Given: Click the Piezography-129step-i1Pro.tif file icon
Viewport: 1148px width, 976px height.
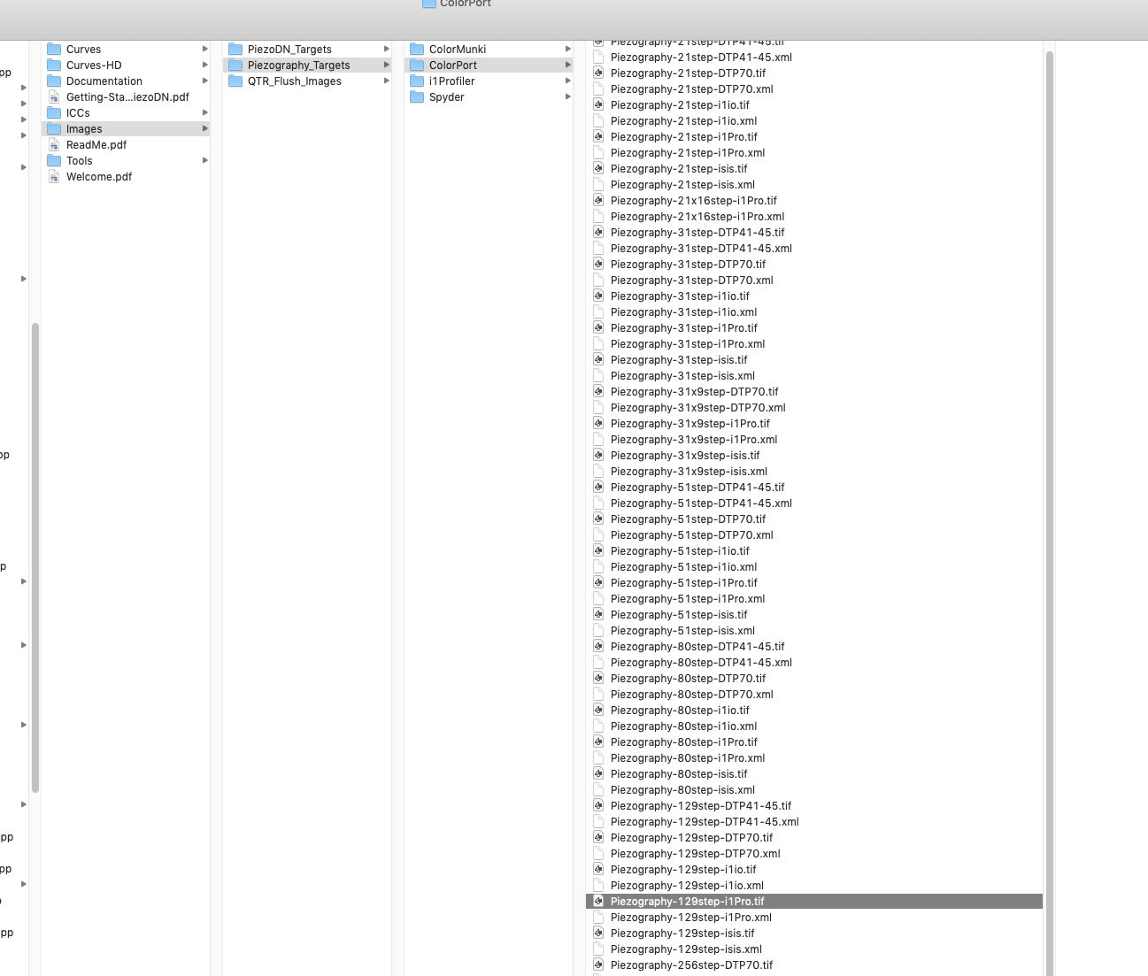Looking at the screenshot, I should 598,902.
